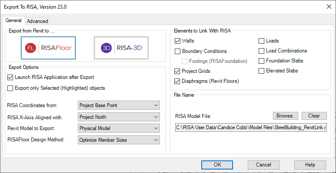Tick the Loads checkbox
This screenshot has width=336, height=173.
coord(261,41)
